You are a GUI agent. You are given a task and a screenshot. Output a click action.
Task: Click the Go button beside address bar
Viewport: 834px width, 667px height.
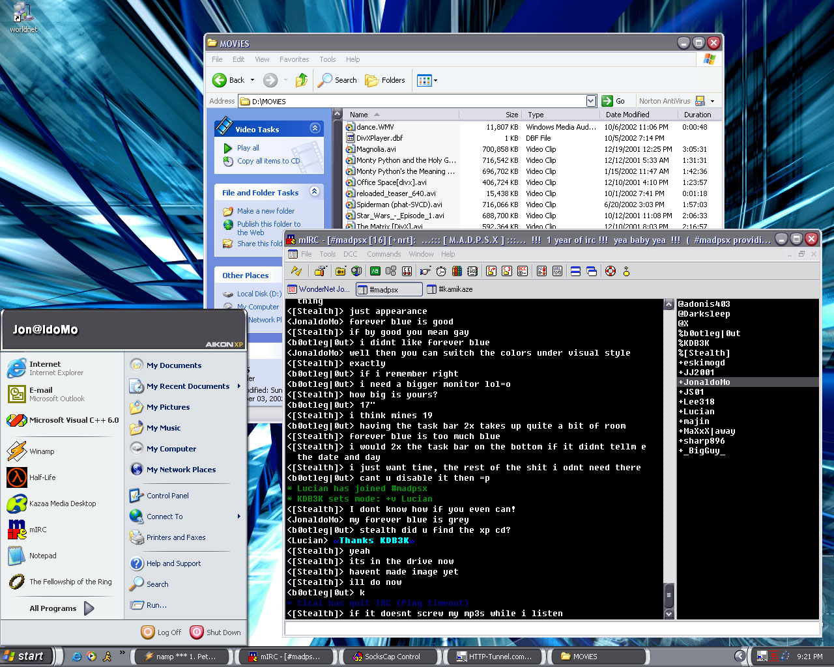point(613,101)
